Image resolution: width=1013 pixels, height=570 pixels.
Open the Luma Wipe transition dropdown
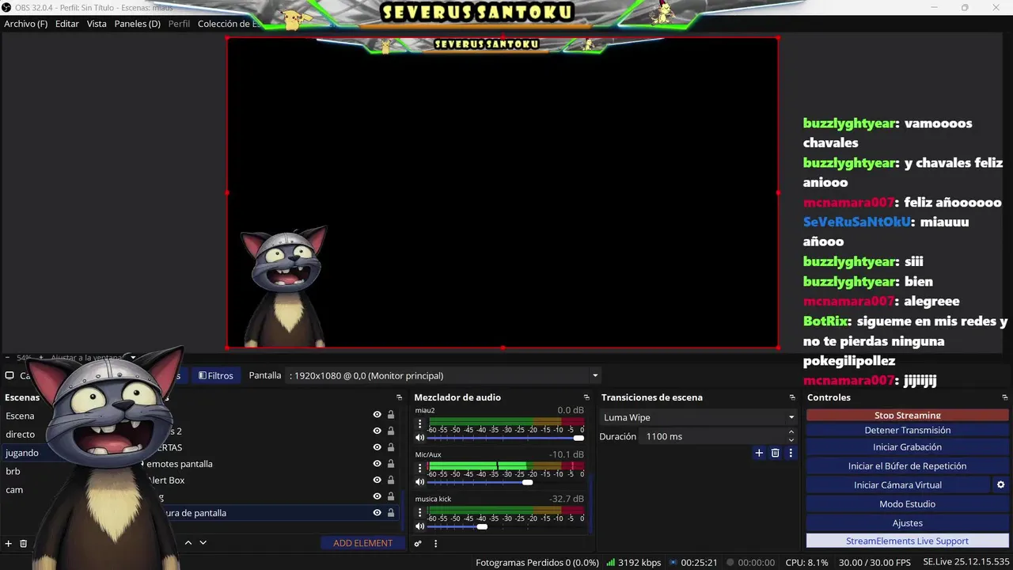[x=699, y=417]
